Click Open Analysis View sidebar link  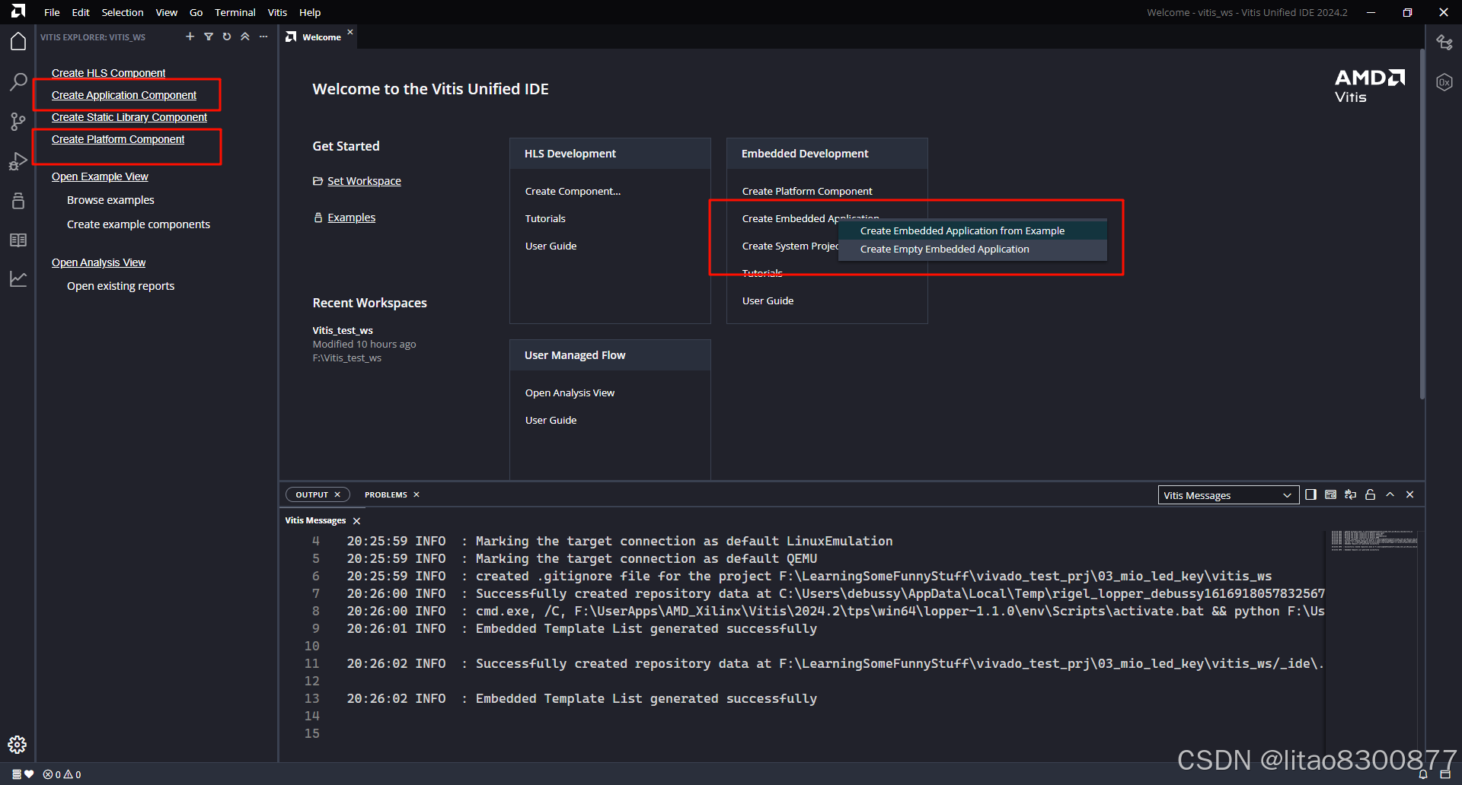pyautogui.click(x=98, y=262)
